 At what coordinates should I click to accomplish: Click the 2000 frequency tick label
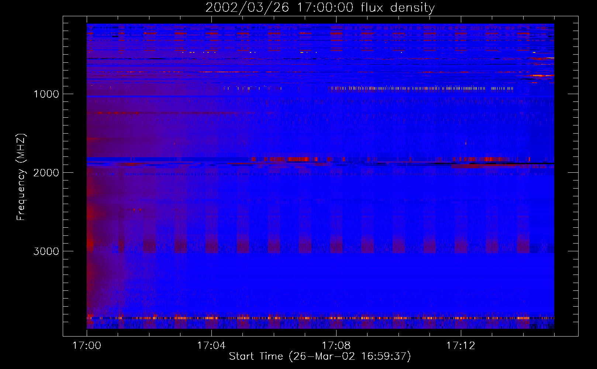(x=46, y=173)
